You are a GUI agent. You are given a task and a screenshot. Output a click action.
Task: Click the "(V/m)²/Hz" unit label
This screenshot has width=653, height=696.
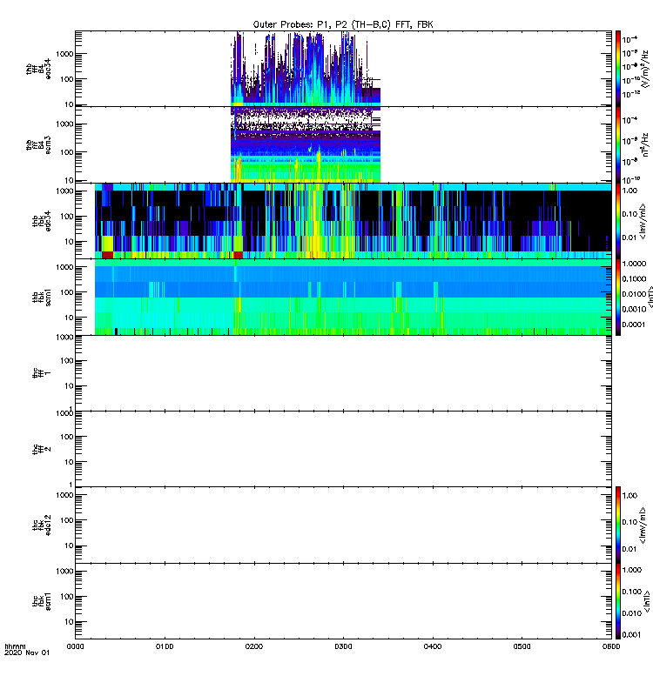645,68
